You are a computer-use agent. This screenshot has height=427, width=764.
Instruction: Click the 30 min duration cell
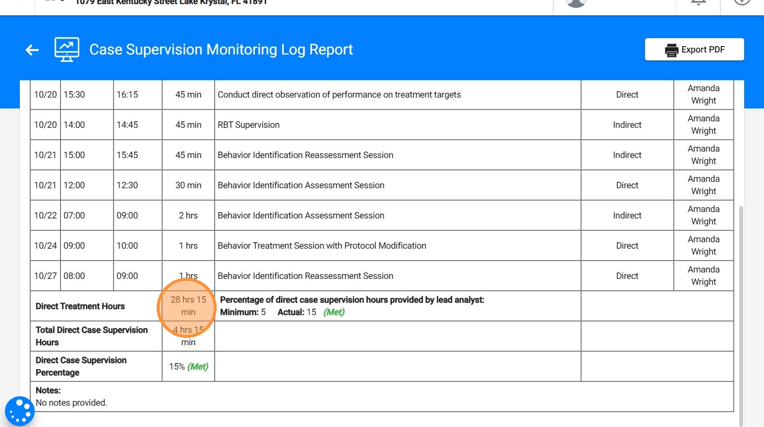click(188, 185)
